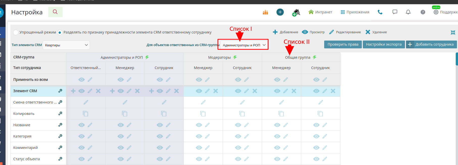The width and height of the screenshot is (458, 165).
Task: Open the phone call icon
Action: (x=380, y=12)
